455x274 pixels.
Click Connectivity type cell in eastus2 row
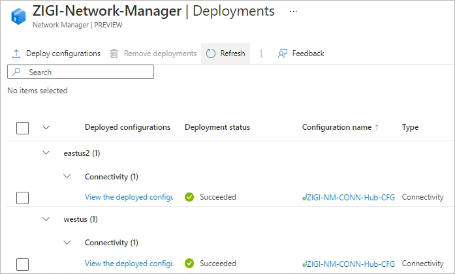(x=423, y=197)
